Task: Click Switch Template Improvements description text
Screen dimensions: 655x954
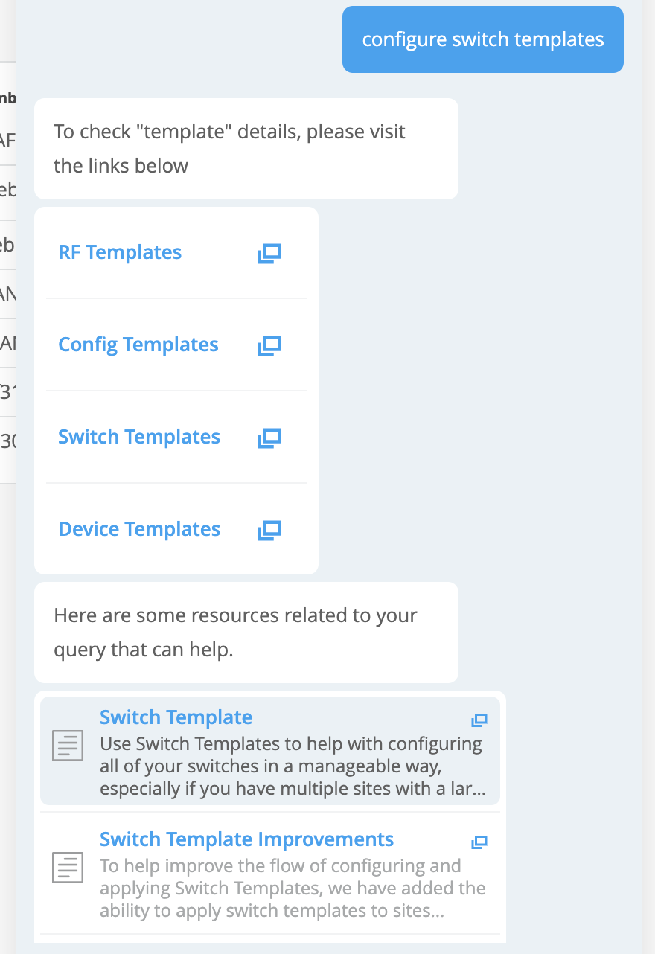Action: click(x=291, y=889)
